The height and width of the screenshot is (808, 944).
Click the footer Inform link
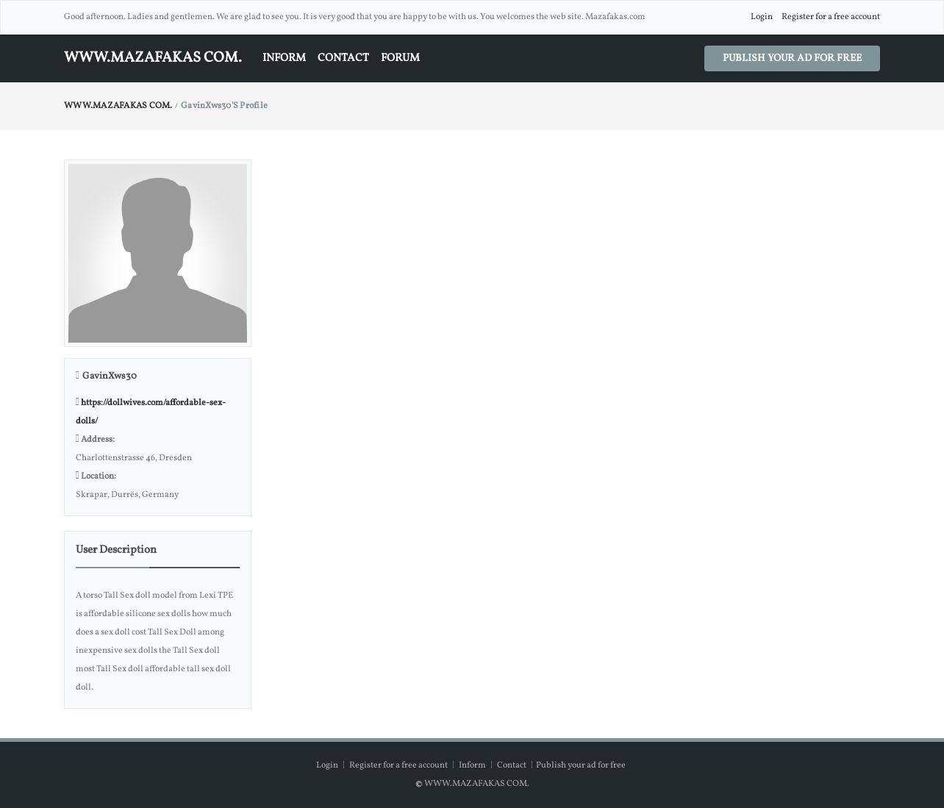coord(472,765)
